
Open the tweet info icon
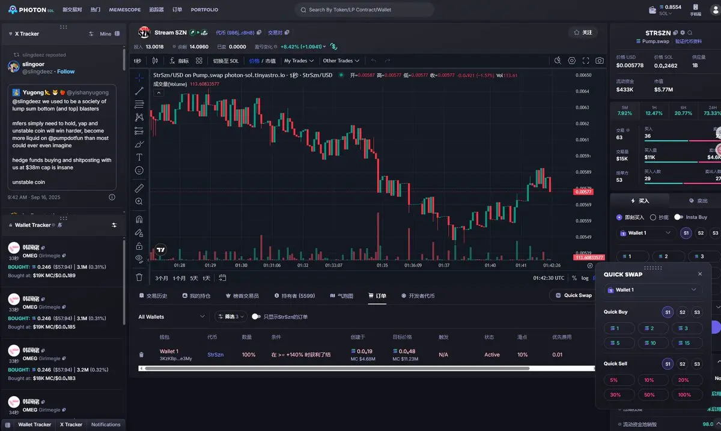tap(112, 197)
